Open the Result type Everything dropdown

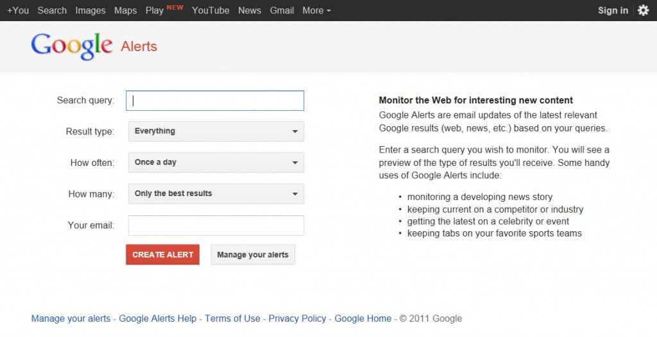click(216, 131)
